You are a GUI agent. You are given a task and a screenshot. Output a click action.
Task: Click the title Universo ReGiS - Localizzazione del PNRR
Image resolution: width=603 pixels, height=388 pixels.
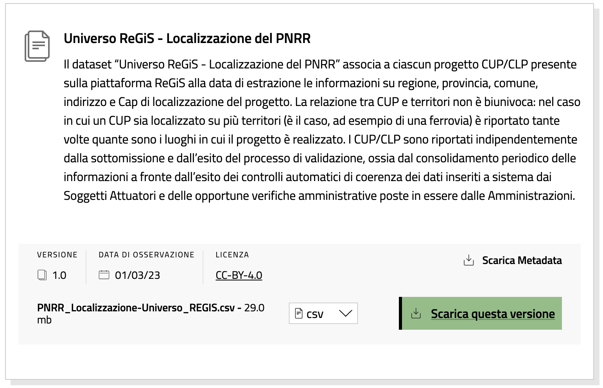(187, 38)
